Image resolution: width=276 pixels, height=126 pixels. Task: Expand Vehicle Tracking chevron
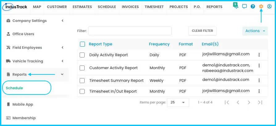62,61
